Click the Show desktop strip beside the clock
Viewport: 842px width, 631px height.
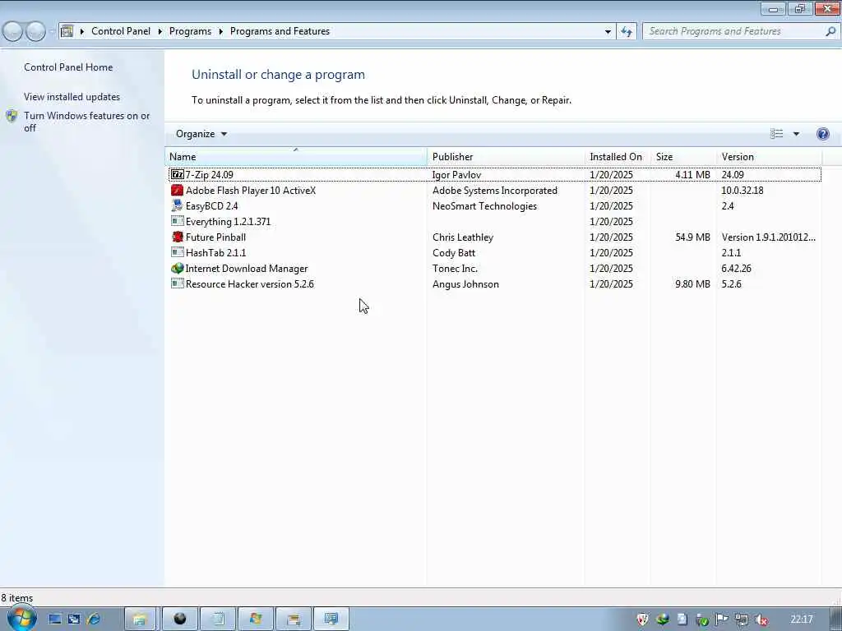click(835, 619)
